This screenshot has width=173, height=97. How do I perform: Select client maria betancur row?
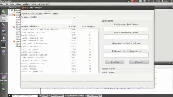[x=59, y=35]
